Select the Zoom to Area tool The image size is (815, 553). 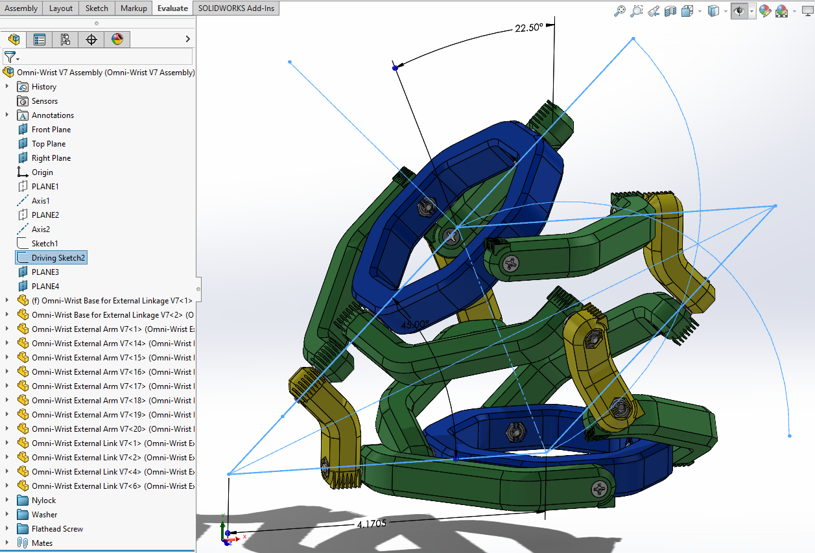click(637, 10)
